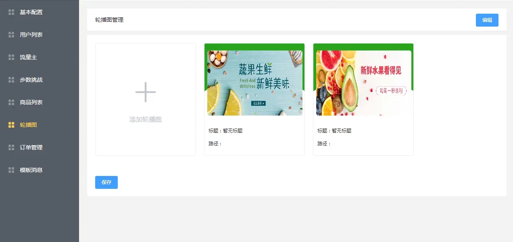513x242 pixels.
Task: Click the grid icon beside 模板消息
Action: pyautogui.click(x=11, y=170)
